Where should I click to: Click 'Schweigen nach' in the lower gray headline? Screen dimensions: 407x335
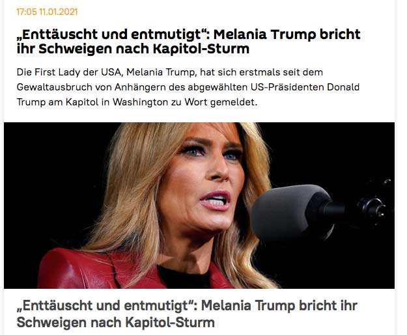pyautogui.click(x=69, y=323)
